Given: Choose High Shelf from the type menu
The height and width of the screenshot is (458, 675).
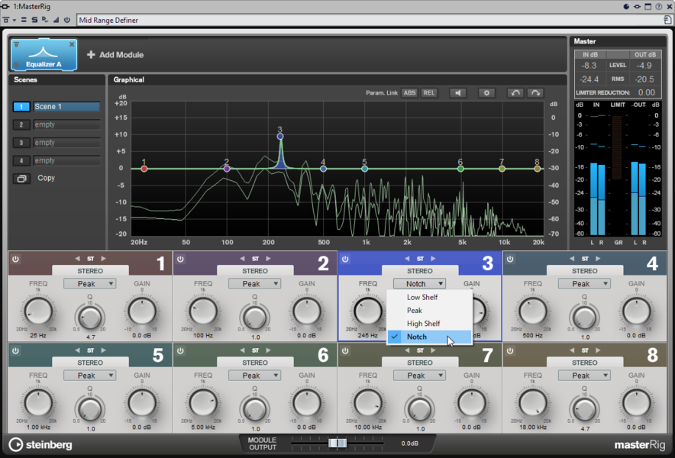Looking at the screenshot, I should coord(429,324).
